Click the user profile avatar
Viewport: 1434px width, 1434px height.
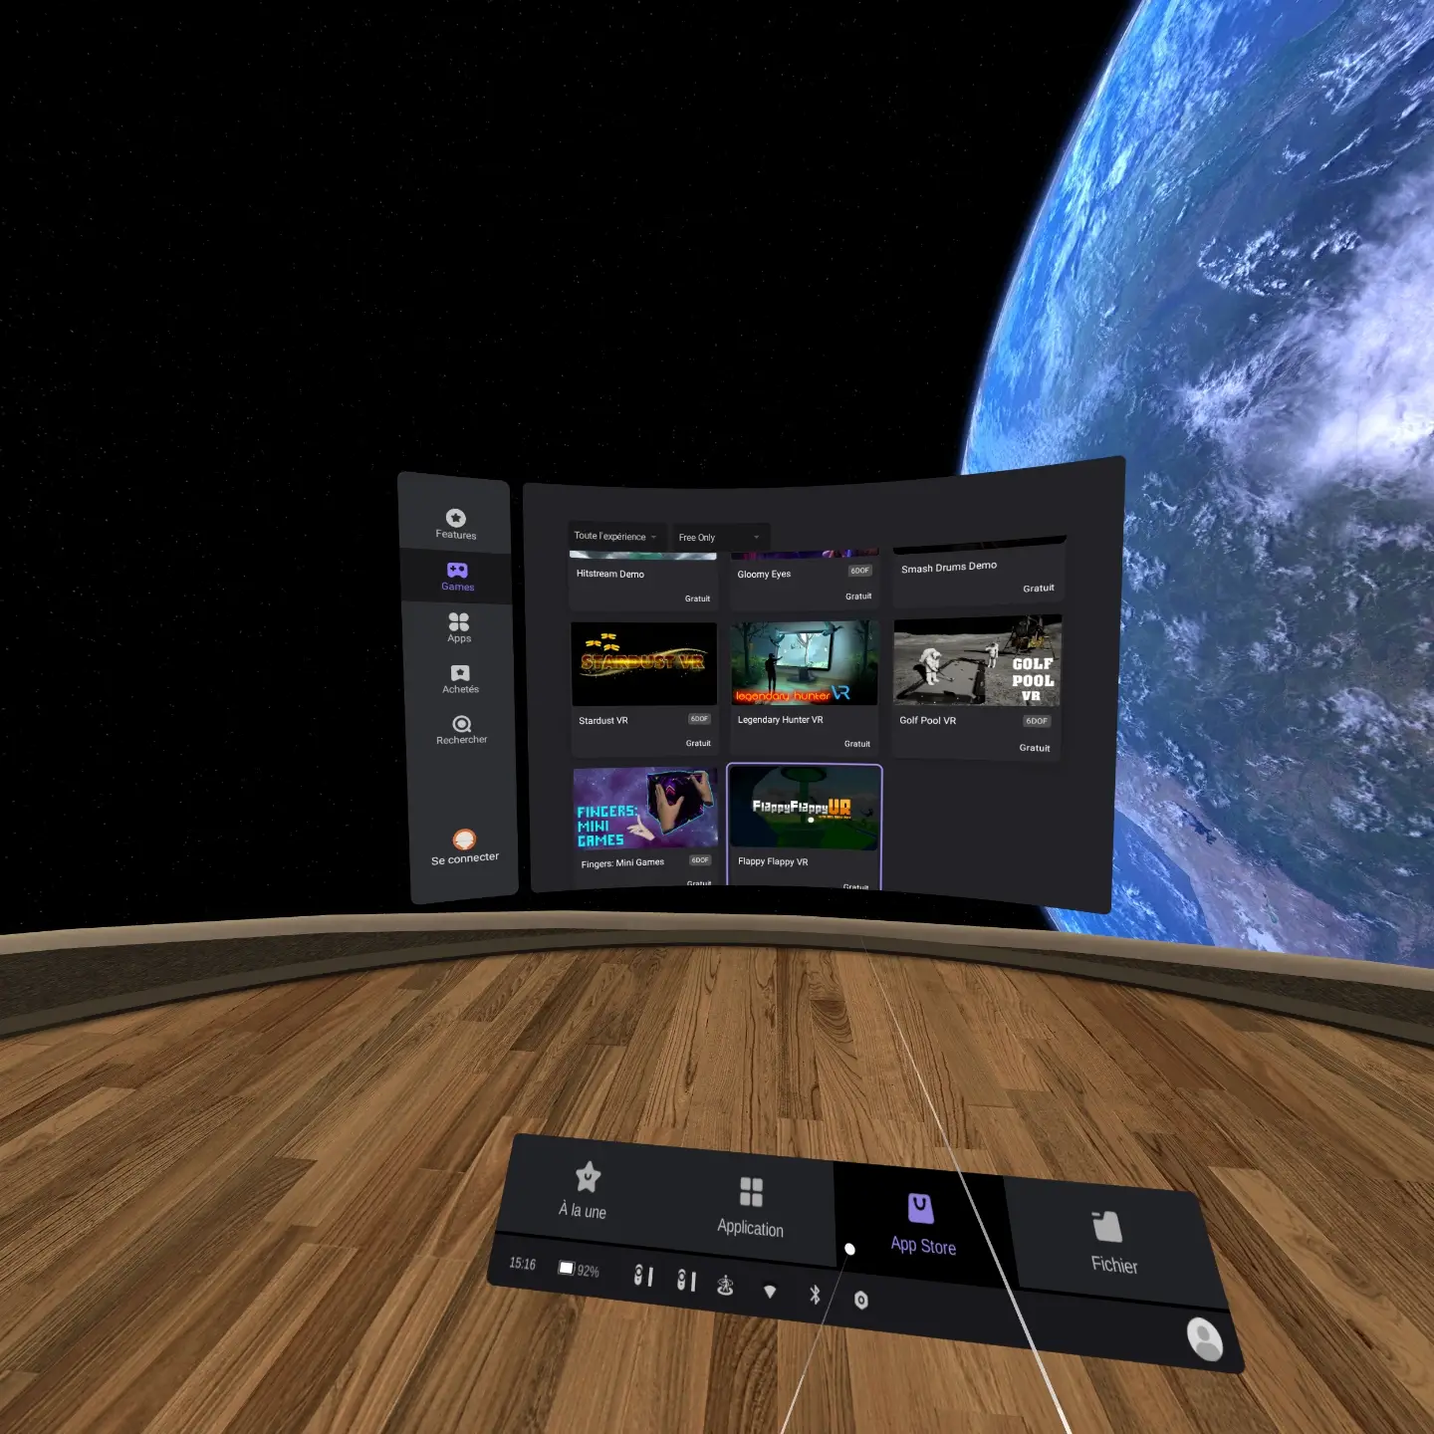[1205, 1339]
